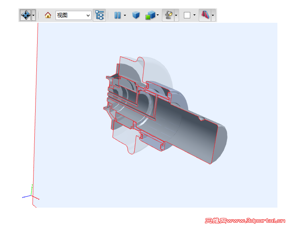Toggle the lighting lamp icon
This screenshot has height=226, width=293.
(168, 15)
